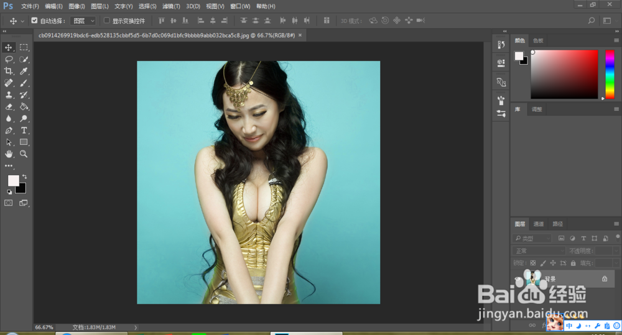The width and height of the screenshot is (622, 335).
Task: Switch to the 路径 Paths tab
Action: (x=558, y=224)
